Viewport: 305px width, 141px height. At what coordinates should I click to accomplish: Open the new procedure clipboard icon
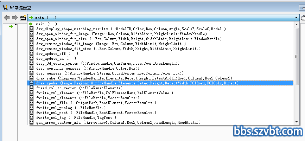(23, 18)
